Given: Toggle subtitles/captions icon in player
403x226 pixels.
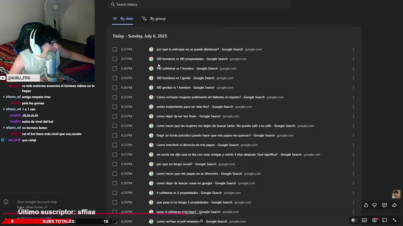Looking at the screenshot, I should tap(364, 220).
